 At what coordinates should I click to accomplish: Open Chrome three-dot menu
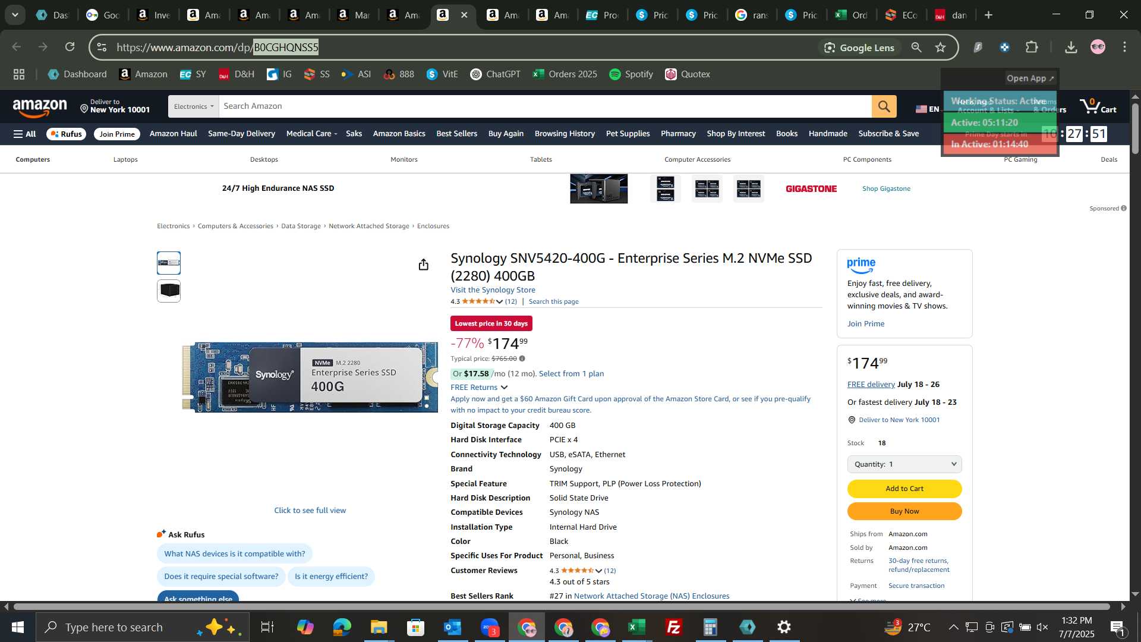[x=1124, y=47]
